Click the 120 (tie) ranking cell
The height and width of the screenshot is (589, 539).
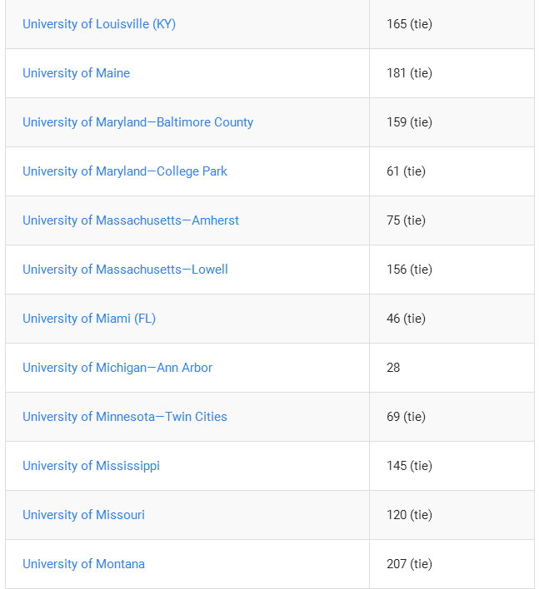[x=452, y=515]
